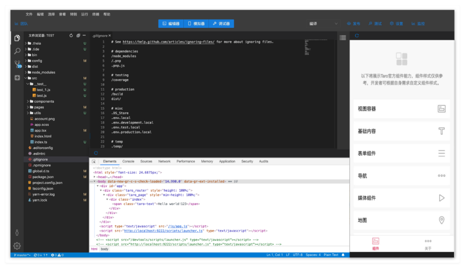
Task: Click the view container icon in simulator
Action: pyautogui.click(x=441, y=109)
